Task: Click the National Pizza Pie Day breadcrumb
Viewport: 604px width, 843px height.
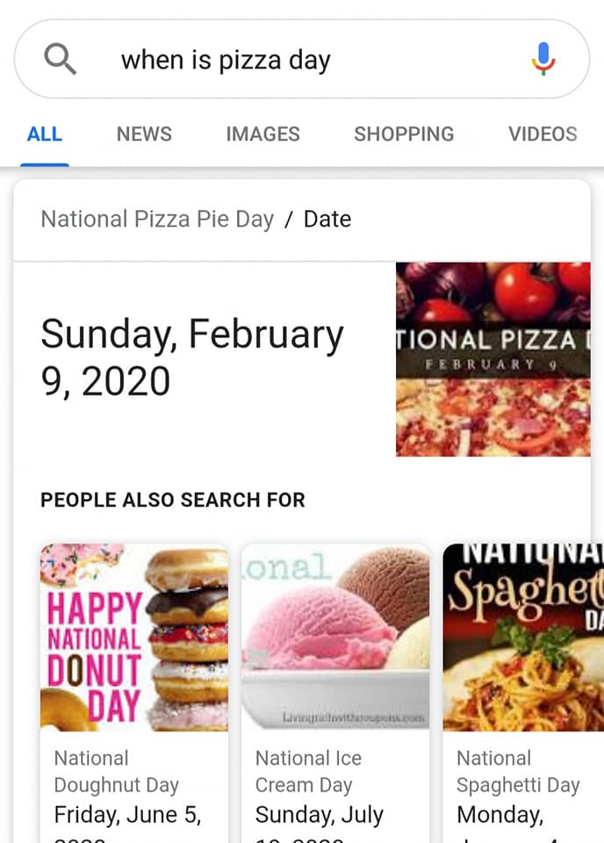Action: pos(157,220)
